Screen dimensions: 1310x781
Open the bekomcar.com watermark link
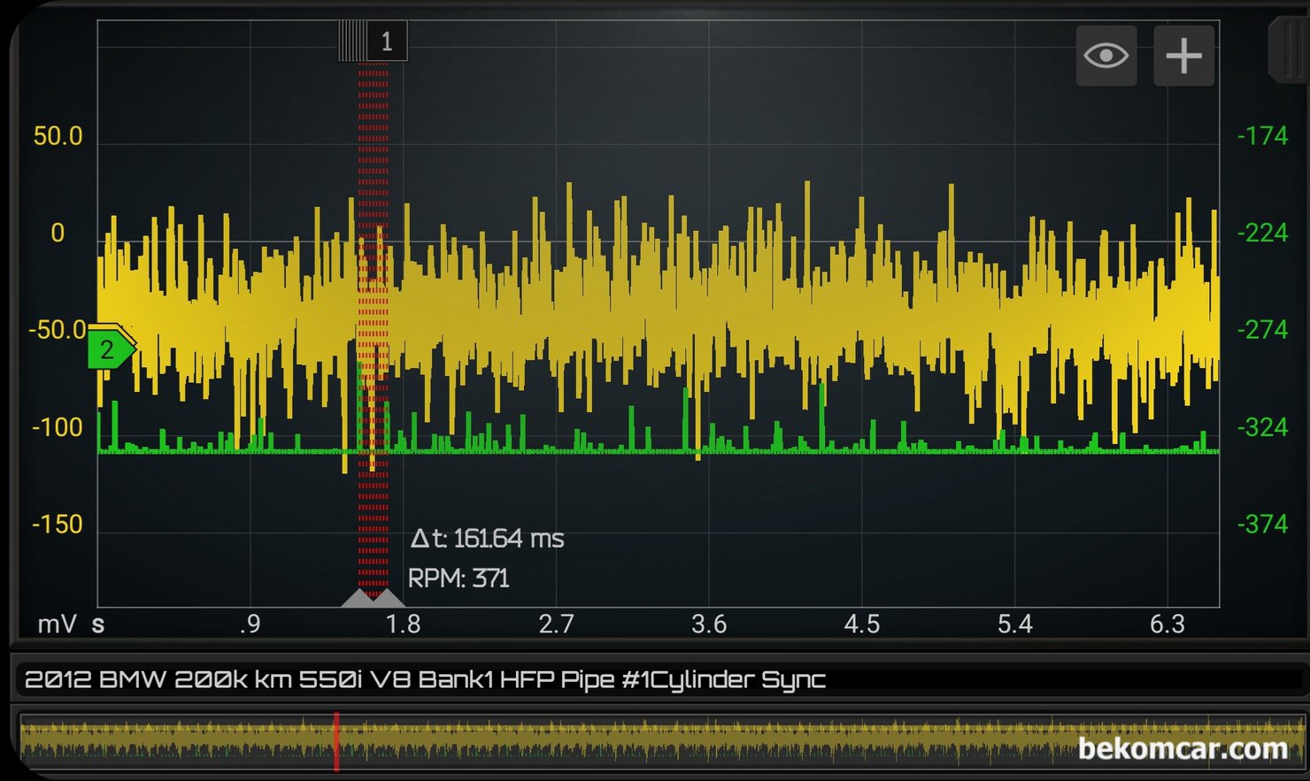[x=1183, y=749]
